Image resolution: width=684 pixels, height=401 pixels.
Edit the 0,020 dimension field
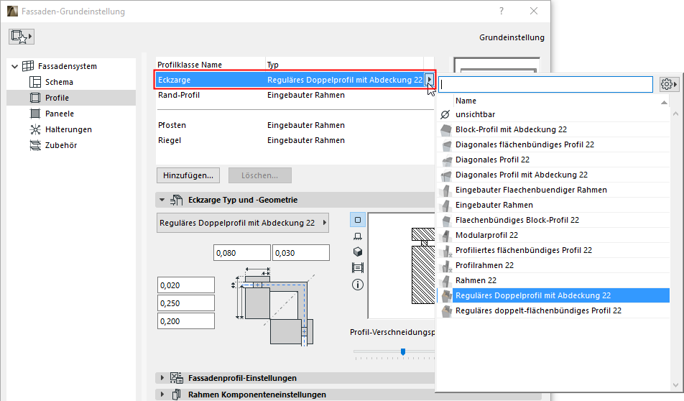click(x=186, y=285)
